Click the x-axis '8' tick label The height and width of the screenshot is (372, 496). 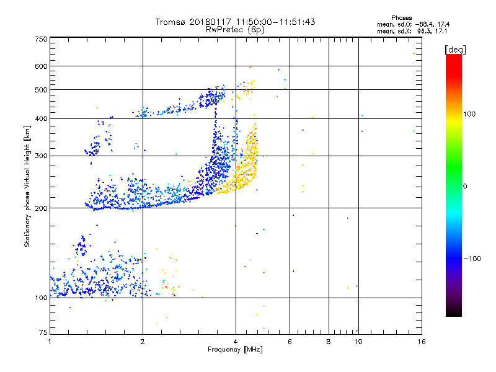pyautogui.click(x=329, y=342)
